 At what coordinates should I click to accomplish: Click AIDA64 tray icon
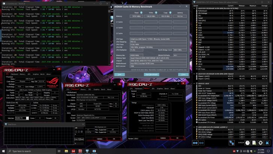pyautogui.click(x=234, y=151)
